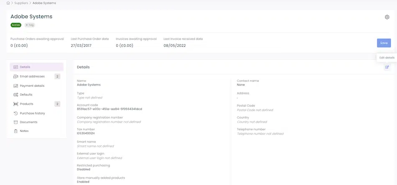Click the Payment details card icon

(x=15, y=86)
